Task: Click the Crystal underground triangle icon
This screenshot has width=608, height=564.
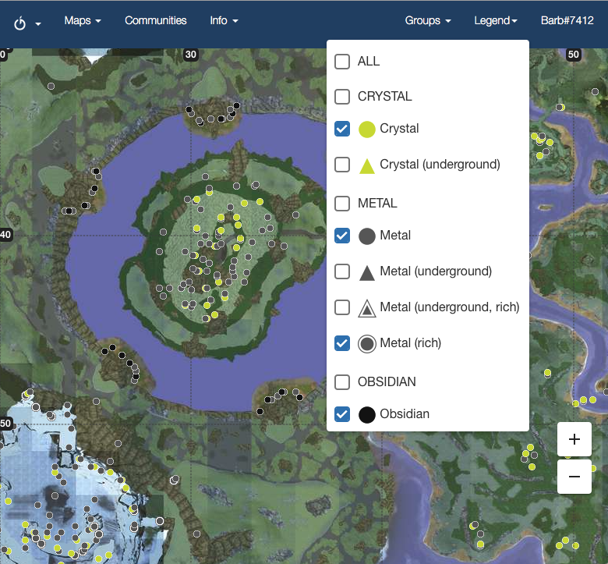Action: [x=367, y=165]
